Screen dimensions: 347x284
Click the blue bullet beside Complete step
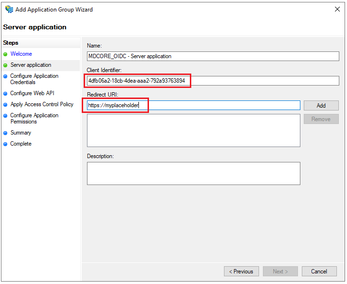[x=6, y=144]
